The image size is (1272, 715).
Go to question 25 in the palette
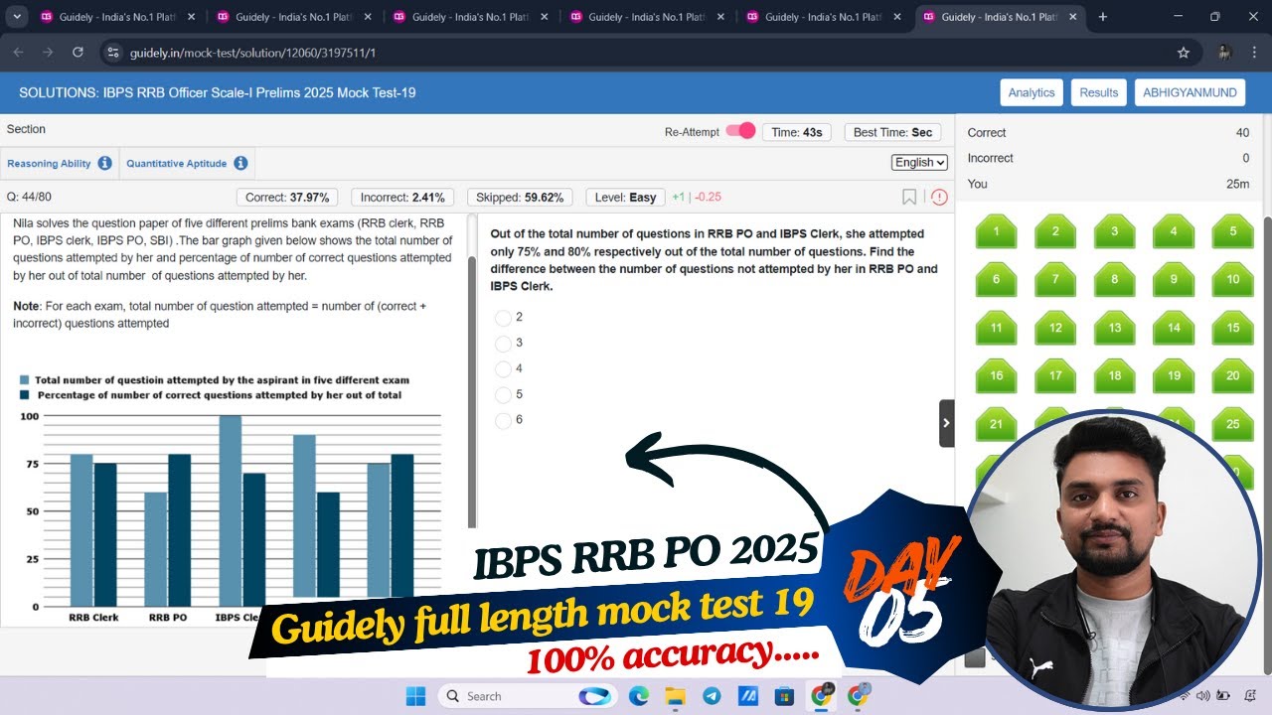click(x=1232, y=423)
